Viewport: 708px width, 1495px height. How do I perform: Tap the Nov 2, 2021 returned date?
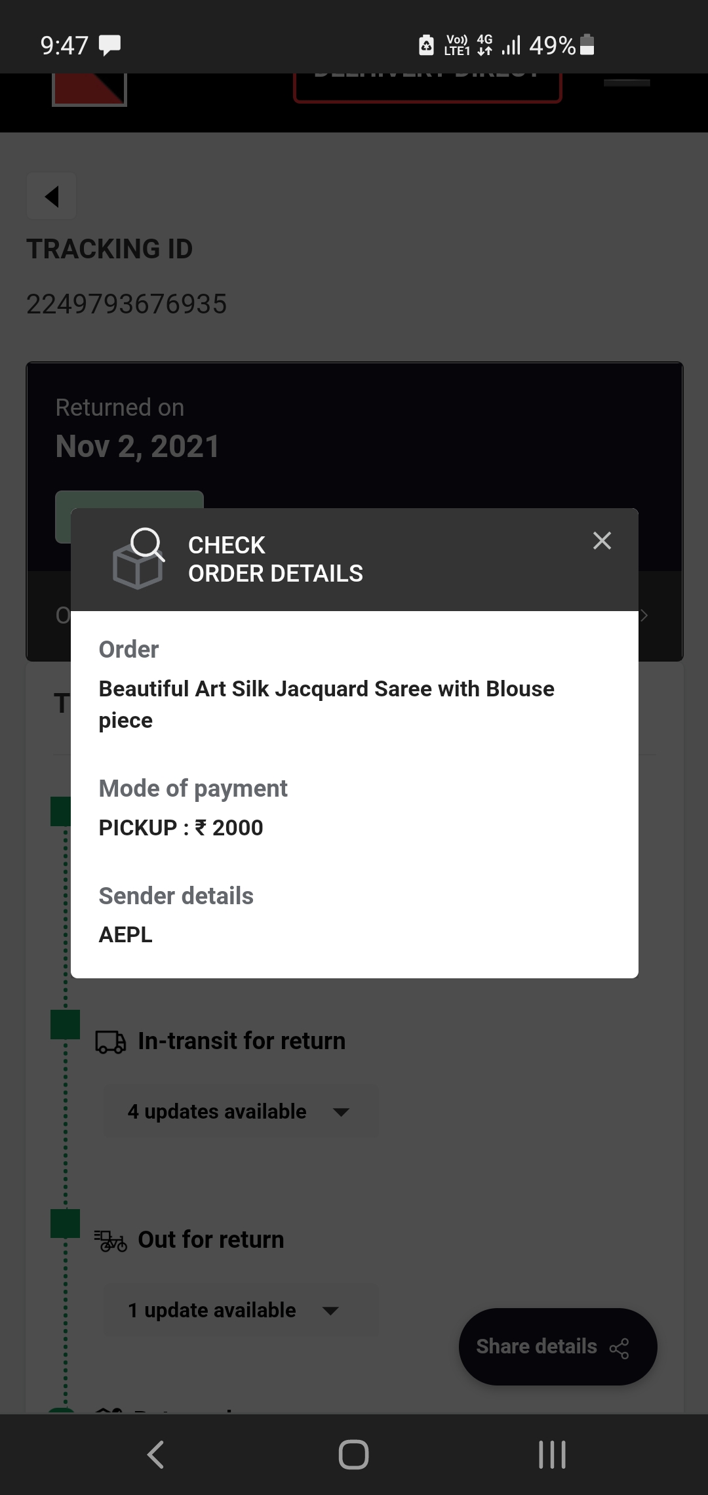pyautogui.click(x=138, y=447)
